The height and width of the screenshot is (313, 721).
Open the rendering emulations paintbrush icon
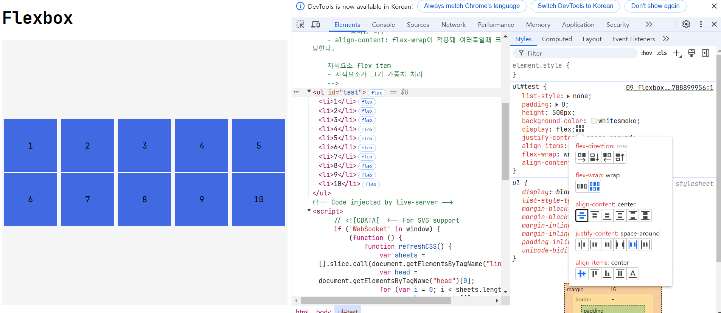(691, 53)
